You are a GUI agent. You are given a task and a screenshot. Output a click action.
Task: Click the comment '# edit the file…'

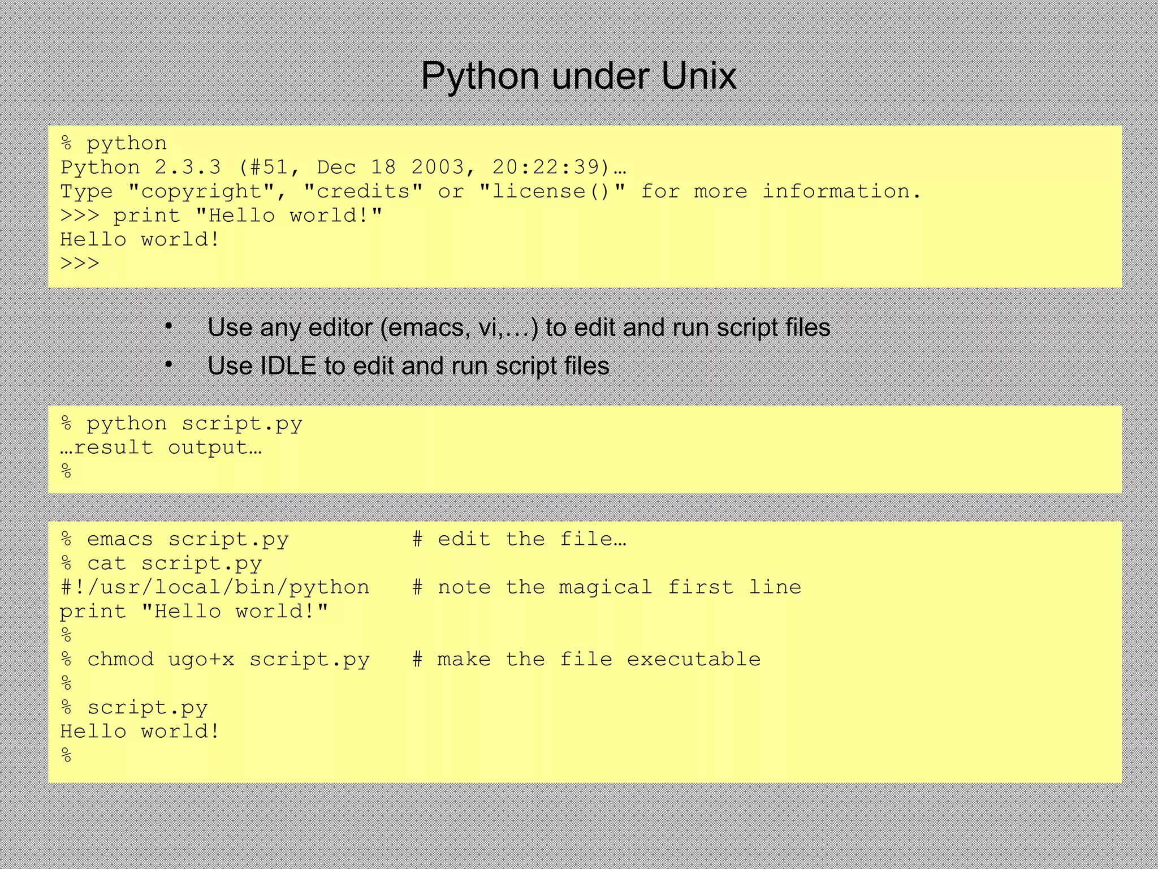[x=519, y=539]
